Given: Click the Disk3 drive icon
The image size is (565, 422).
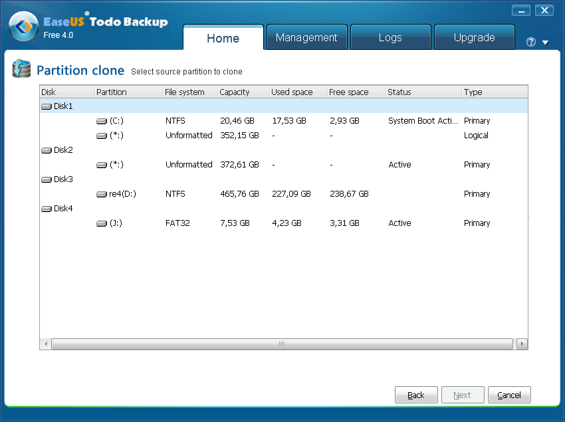Looking at the screenshot, I should 46,179.
